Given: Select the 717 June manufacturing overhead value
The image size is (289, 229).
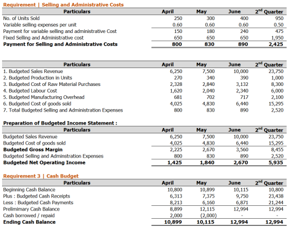Looking at the screenshot, I should click(x=244, y=97).
